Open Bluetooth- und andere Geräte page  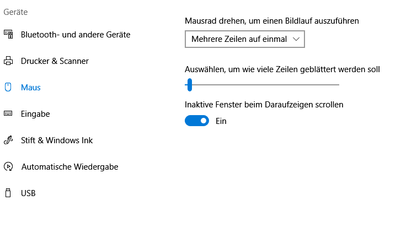tap(76, 34)
